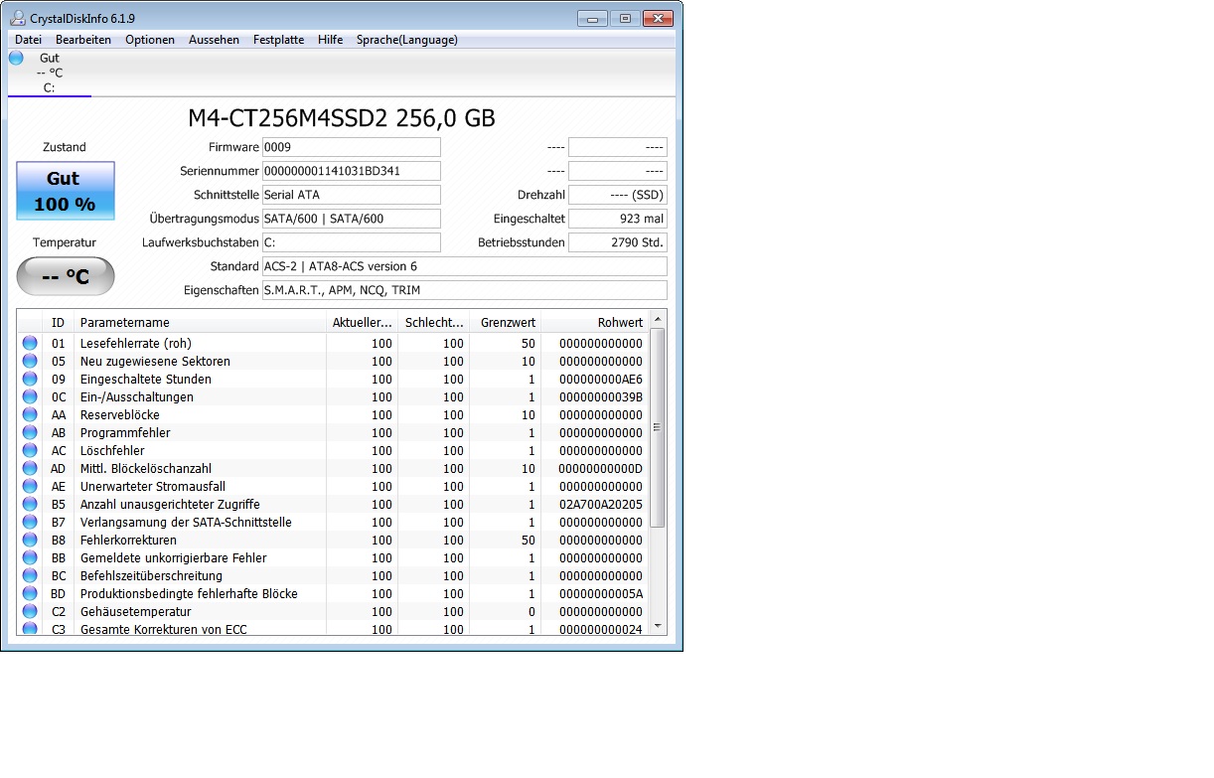Viewport: 1214px width, 778px height.
Task: Click the Laufwerksbuchstaben field C:
Action: (x=351, y=242)
